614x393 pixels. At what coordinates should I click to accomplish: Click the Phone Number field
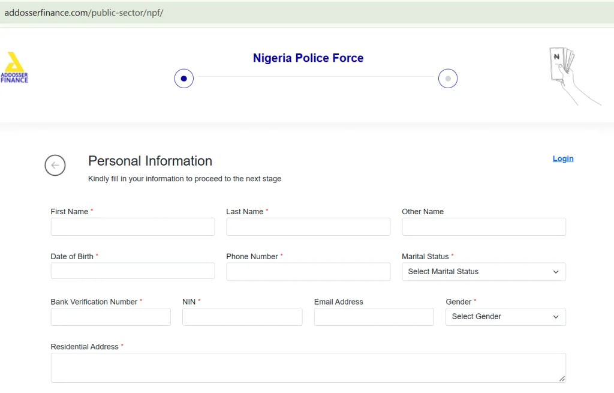coord(308,272)
